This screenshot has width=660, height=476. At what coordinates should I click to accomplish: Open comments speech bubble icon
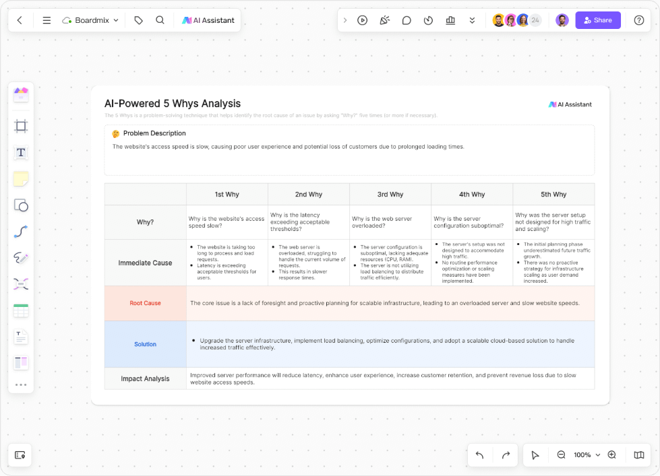tap(407, 20)
